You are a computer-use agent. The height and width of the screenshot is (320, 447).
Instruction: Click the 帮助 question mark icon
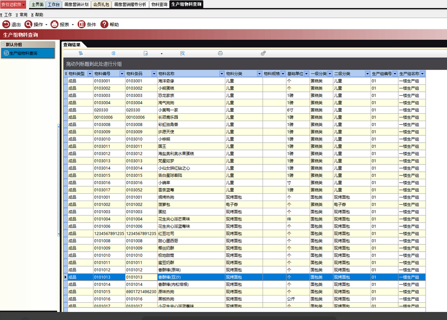[x=105, y=24]
